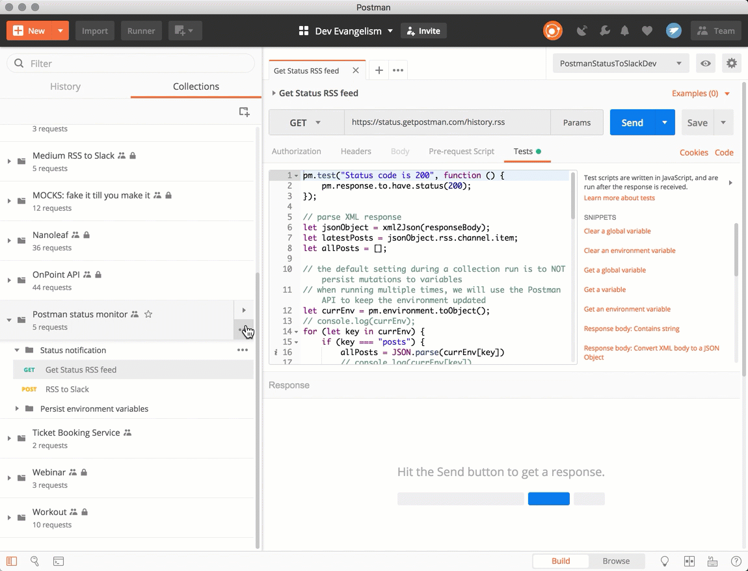This screenshot has width=748, height=571.
Task: Collapse the Status notification folder
Action: [17, 350]
